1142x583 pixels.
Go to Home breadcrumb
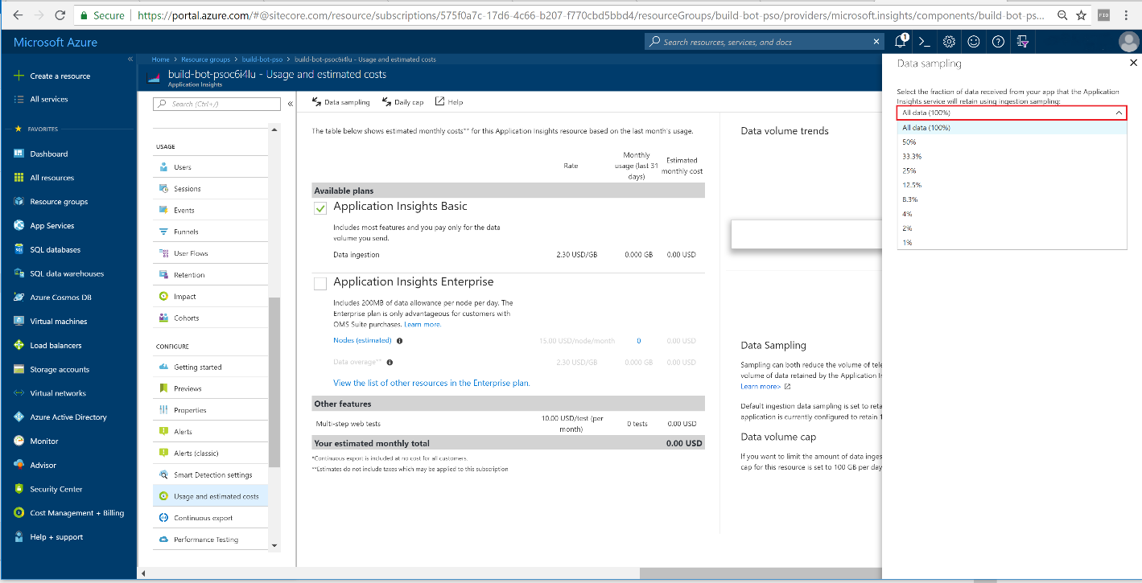click(x=160, y=60)
